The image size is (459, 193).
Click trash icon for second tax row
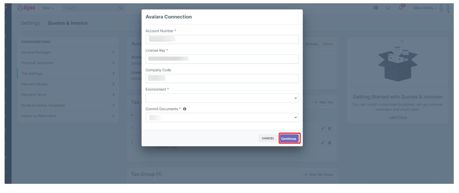(330, 143)
